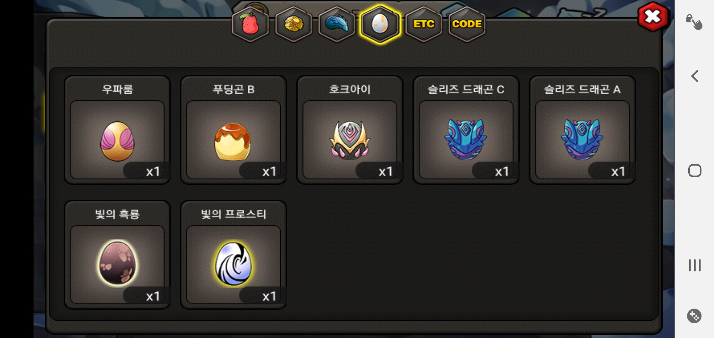Open Android recent apps button
This screenshot has width=714, height=338.
click(x=695, y=265)
